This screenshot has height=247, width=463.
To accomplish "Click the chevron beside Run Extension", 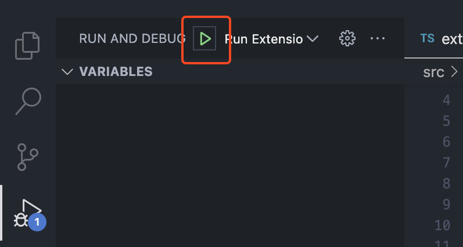I will (313, 39).
